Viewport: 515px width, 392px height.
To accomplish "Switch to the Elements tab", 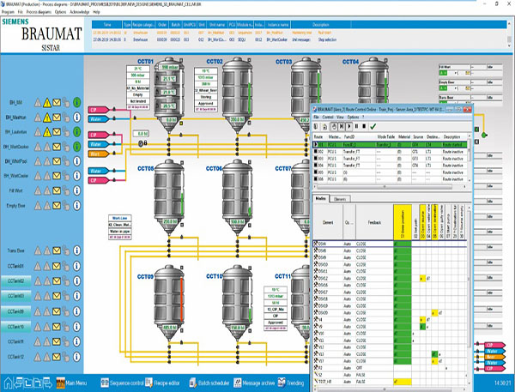I will pyautogui.click(x=340, y=199).
